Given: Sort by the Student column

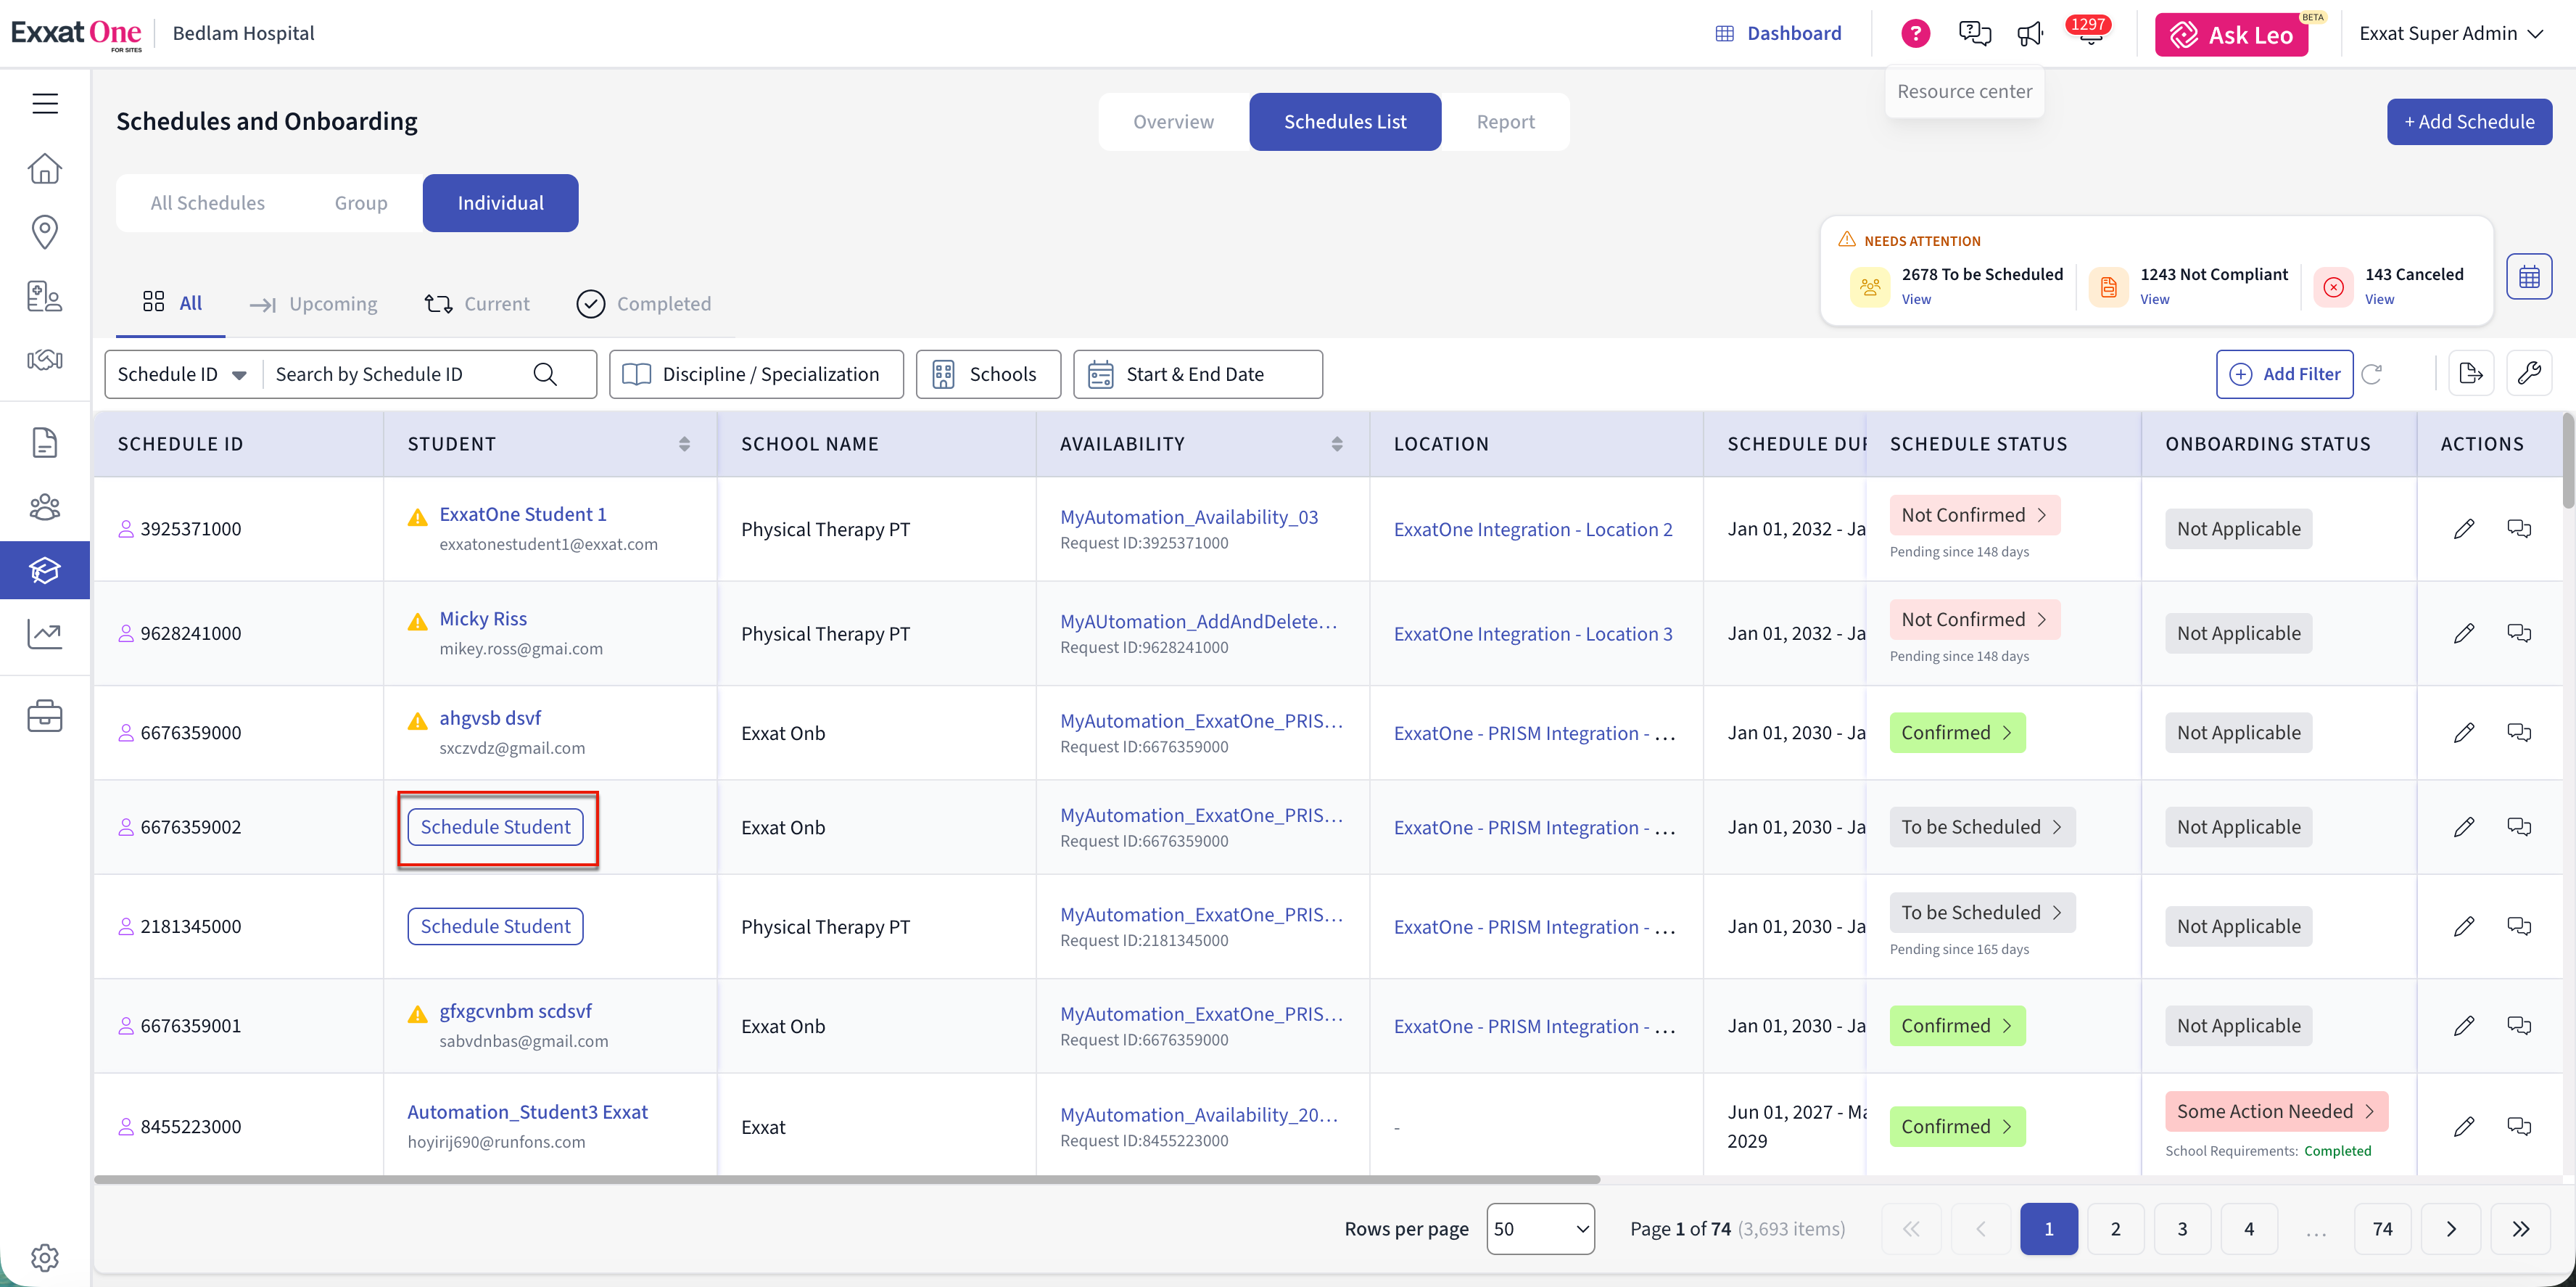Looking at the screenshot, I should (x=684, y=444).
